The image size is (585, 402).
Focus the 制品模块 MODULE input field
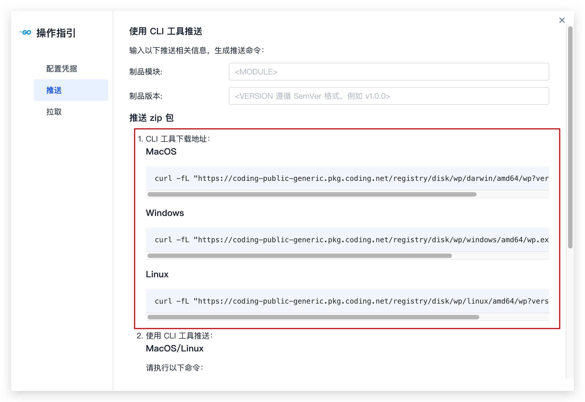tap(389, 72)
